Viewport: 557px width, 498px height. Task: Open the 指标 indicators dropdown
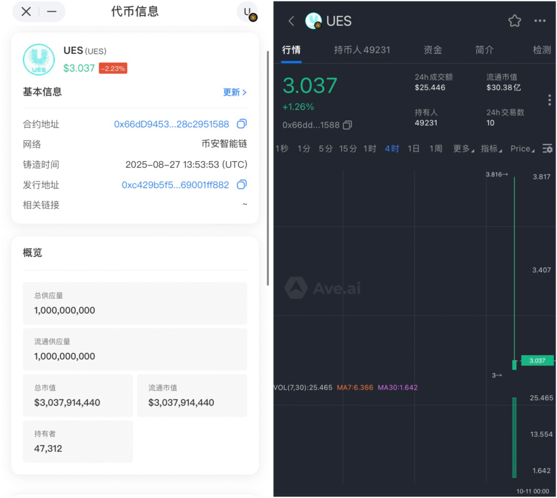click(491, 149)
